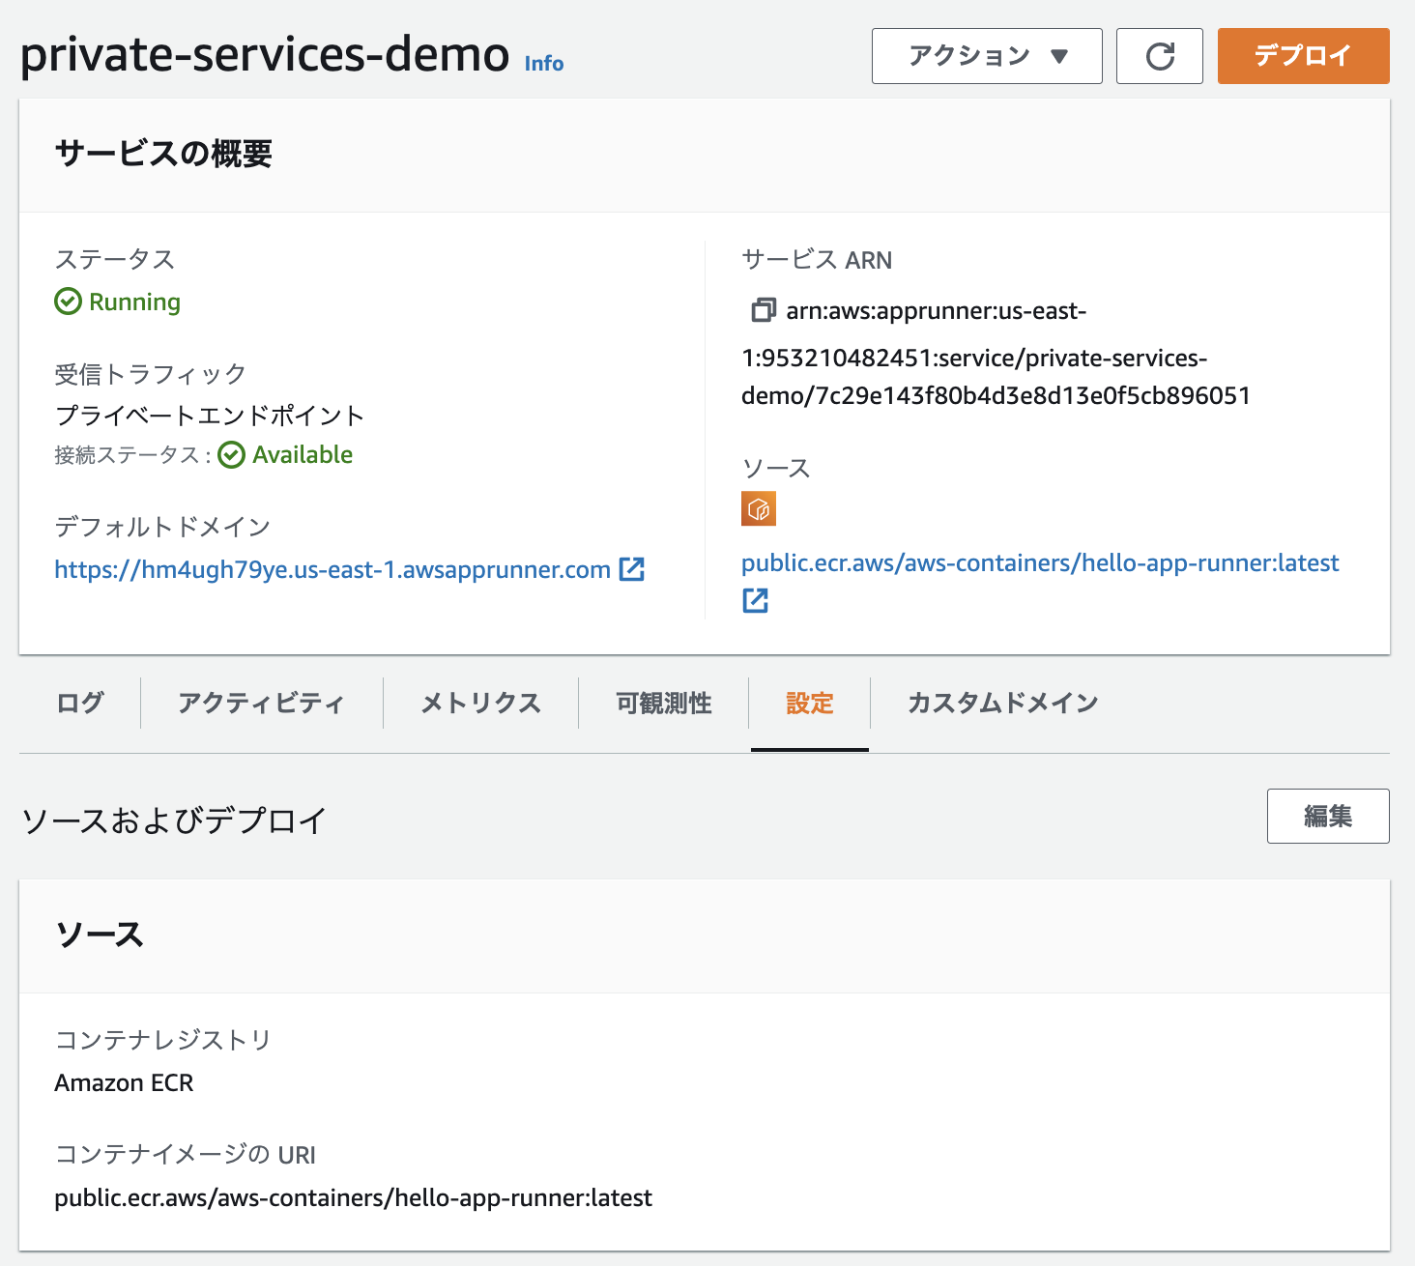Open the アクティビティ tab
Screen dimensions: 1415x1266
tap(261, 703)
